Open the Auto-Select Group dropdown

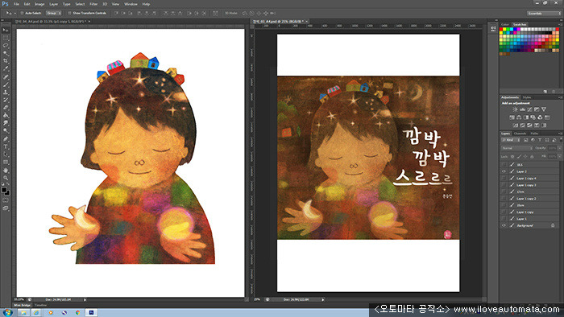(x=54, y=13)
